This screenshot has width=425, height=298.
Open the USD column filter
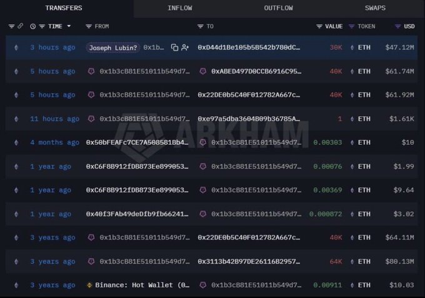tap(397, 26)
